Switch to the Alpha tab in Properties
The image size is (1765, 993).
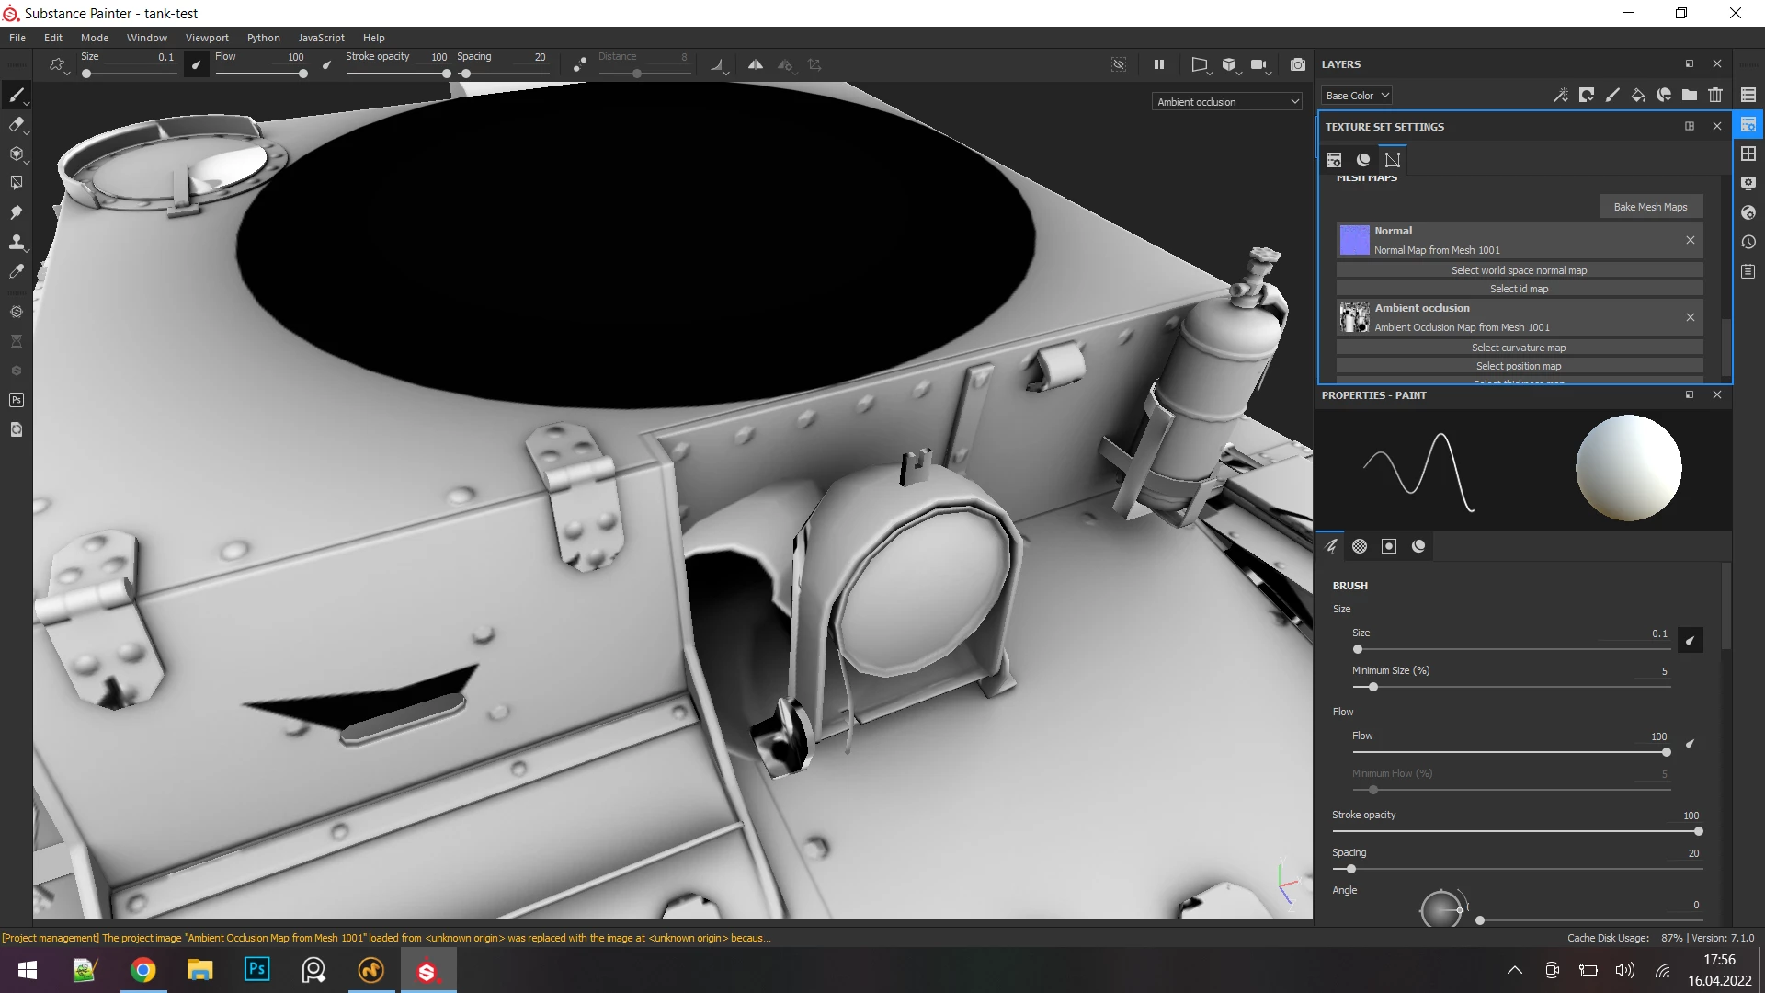(1360, 546)
